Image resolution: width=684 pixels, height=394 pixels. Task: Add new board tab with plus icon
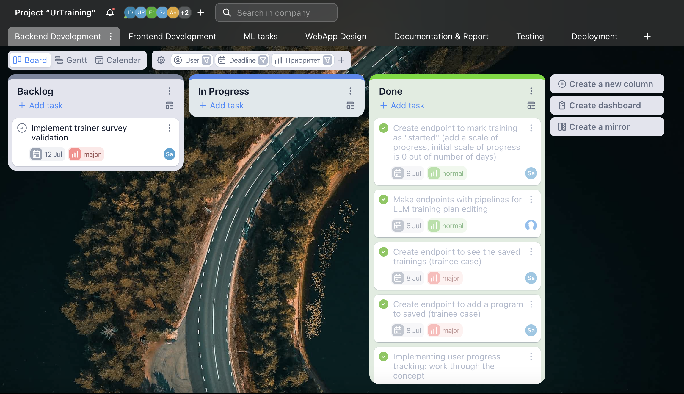pos(647,36)
